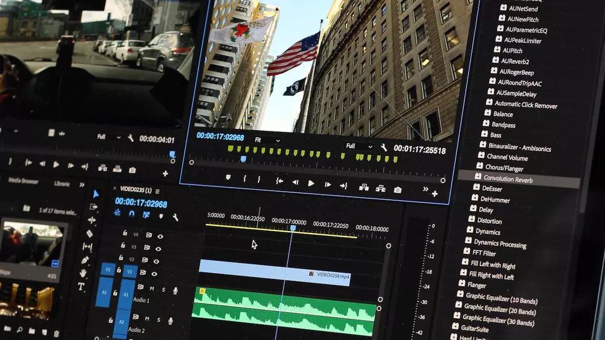Click the Lift button in Program Monitor
Image resolution: width=605 pixels, height=340 pixels.
(364, 188)
